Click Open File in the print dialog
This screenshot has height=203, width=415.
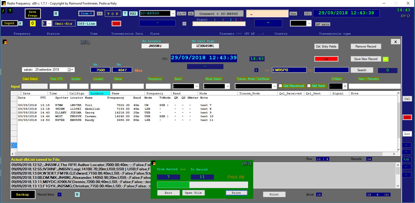pos(193,193)
